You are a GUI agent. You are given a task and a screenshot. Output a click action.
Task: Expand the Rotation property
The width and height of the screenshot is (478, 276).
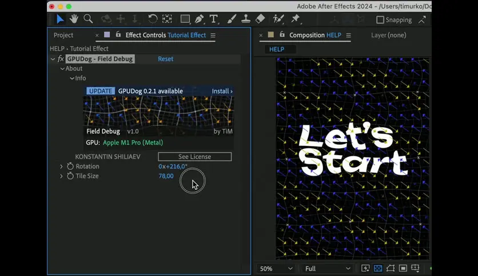pos(61,167)
